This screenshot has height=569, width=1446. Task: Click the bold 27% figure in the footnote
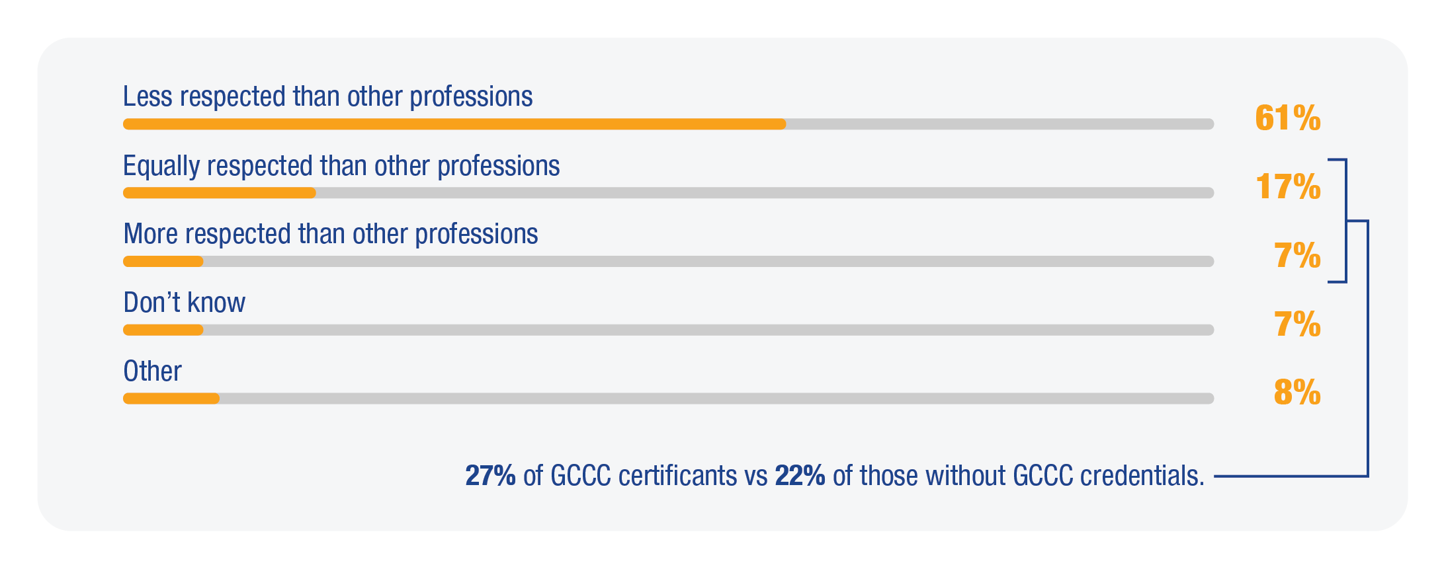pyautogui.click(x=490, y=476)
